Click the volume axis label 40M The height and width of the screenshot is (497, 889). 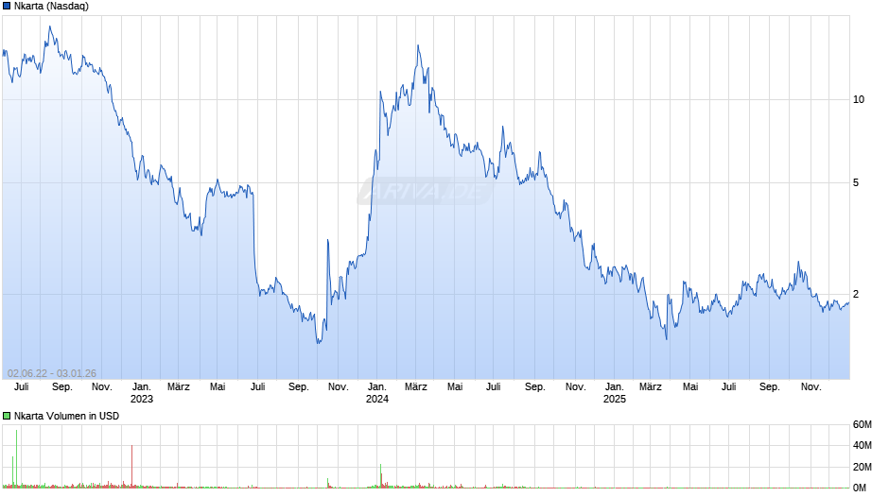(x=863, y=445)
